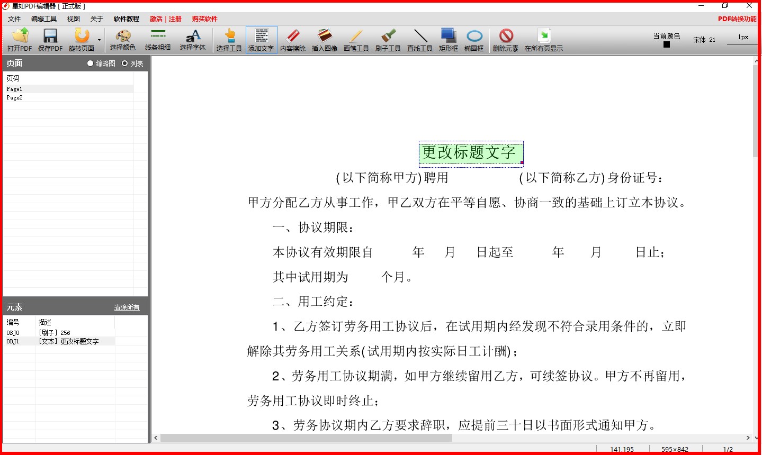The height and width of the screenshot is (455, 762).
Task: Expand the rotate page dropdown arrow
Action: point(99,40)
